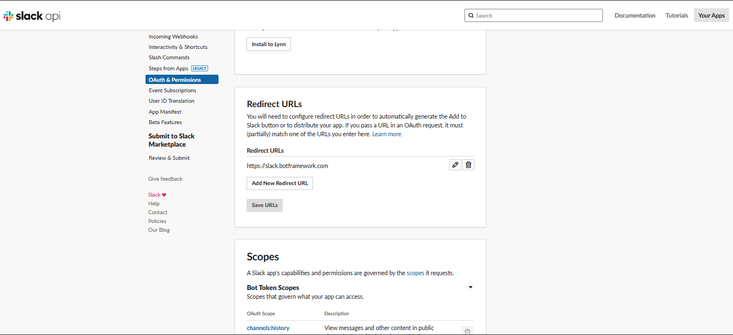Open the Tutorials page
Viewport: 733px width, 335px height.
(676, 15)
